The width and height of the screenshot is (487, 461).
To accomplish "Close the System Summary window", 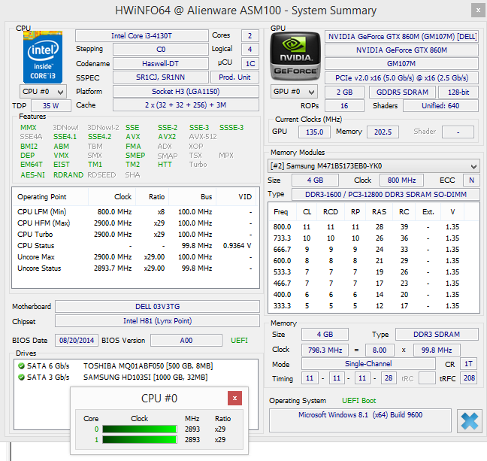I will pos(478,11).
